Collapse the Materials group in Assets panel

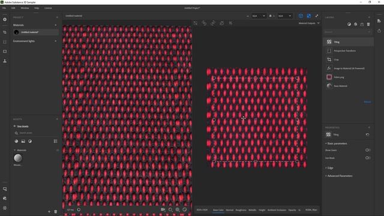point(20,150)
